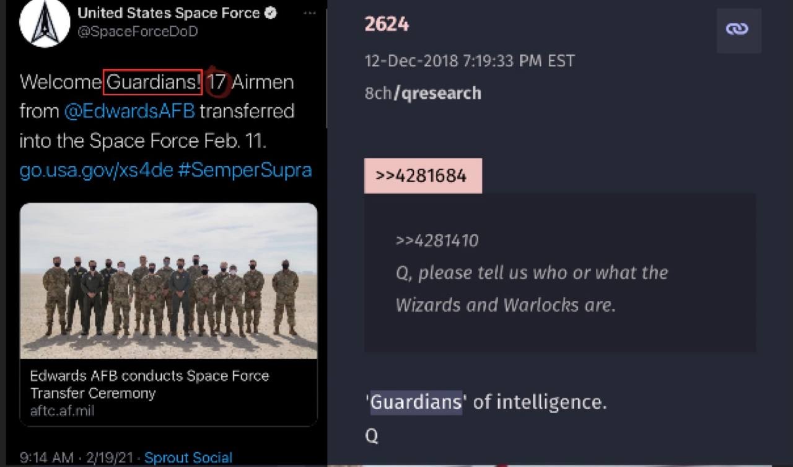793x467 pixels.
Task: Open the @EdwardsAFB mention link
Action: point(129,112)
